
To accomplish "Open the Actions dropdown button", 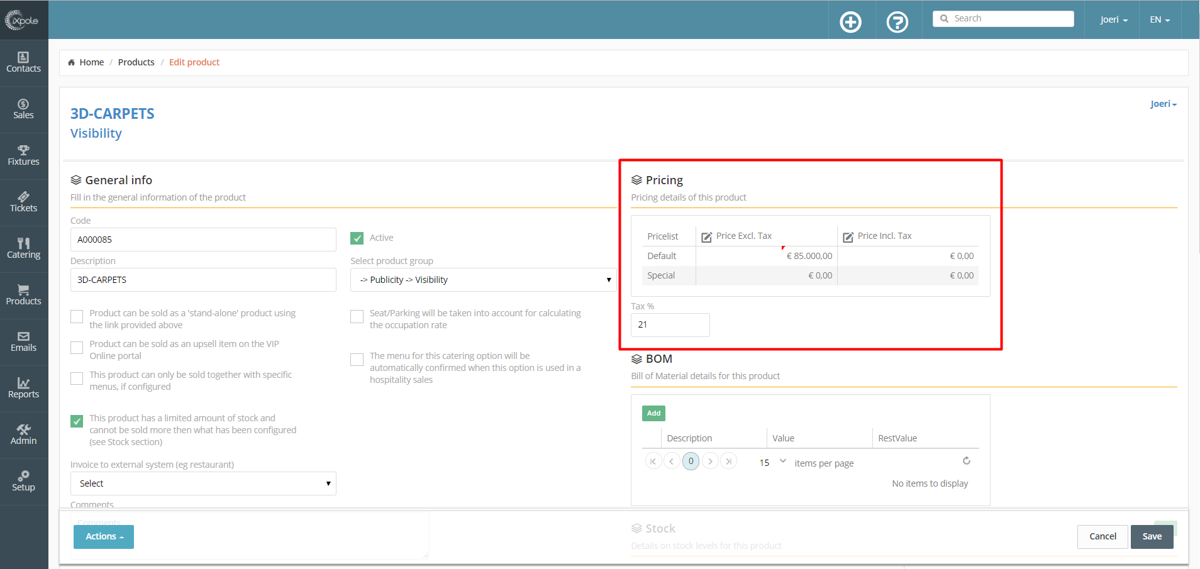I will pos(104,537).
